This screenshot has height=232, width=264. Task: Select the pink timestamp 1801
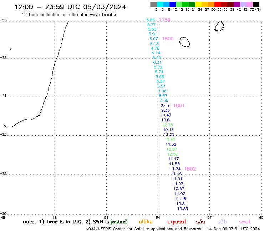click(x=179, y=106)
